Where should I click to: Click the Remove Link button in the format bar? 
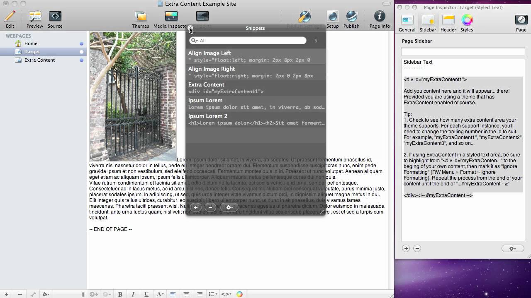(107, 294)
